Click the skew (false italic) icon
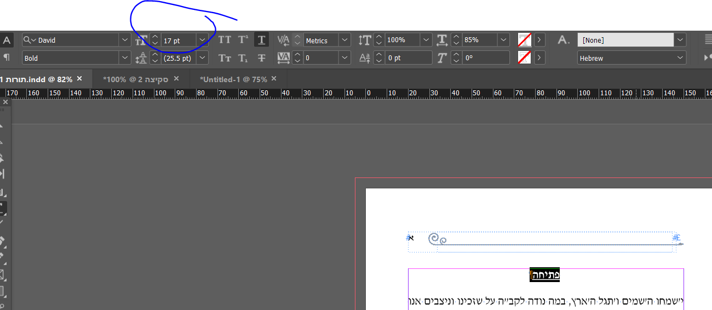 pos(443,58)
